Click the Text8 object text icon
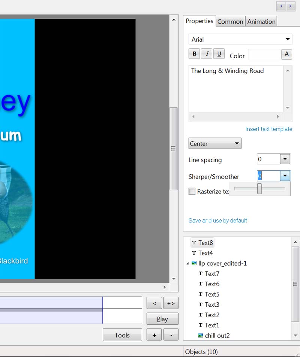 194,243
